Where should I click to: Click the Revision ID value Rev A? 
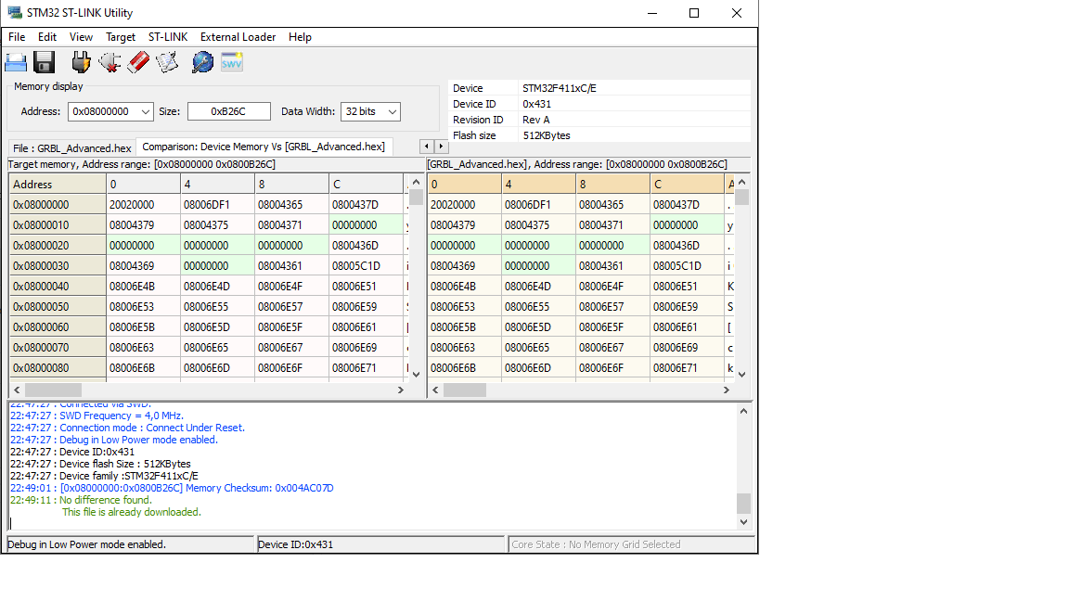(x=536, y=120)
